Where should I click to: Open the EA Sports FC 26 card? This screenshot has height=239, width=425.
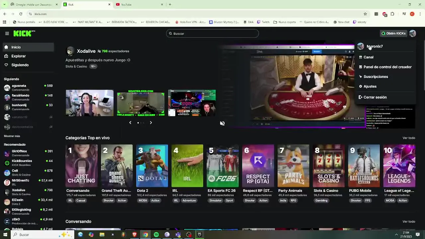pyautogui.click(x=222, y=166)
